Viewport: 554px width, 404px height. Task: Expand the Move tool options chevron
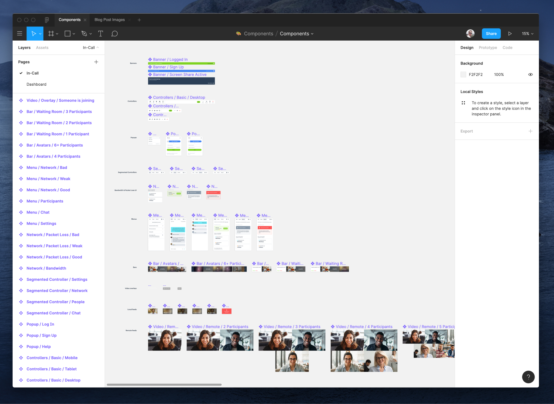pyautogui.click(x=40, y=33)
